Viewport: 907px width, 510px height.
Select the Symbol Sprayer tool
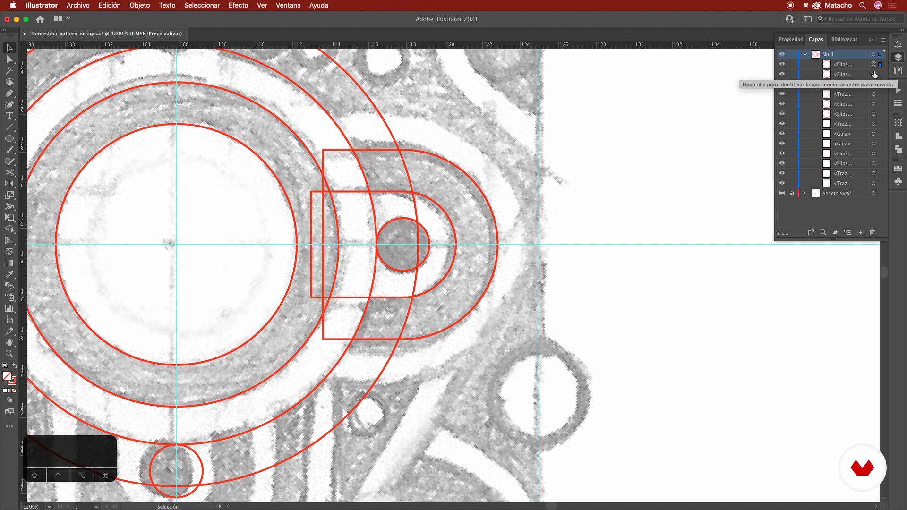9,297
